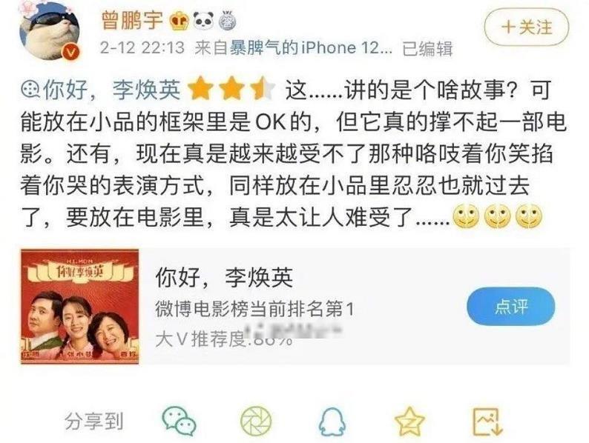Share post via QQ penguin icon
The image size is (589, 443).
(332, 421)
